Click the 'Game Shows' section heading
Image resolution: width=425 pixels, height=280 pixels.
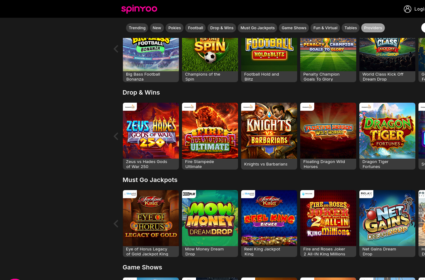tap(142, 267)
